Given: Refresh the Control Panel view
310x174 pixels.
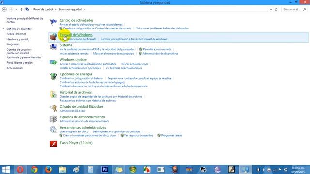Looking at the screenshot, I should click(276, 9).
